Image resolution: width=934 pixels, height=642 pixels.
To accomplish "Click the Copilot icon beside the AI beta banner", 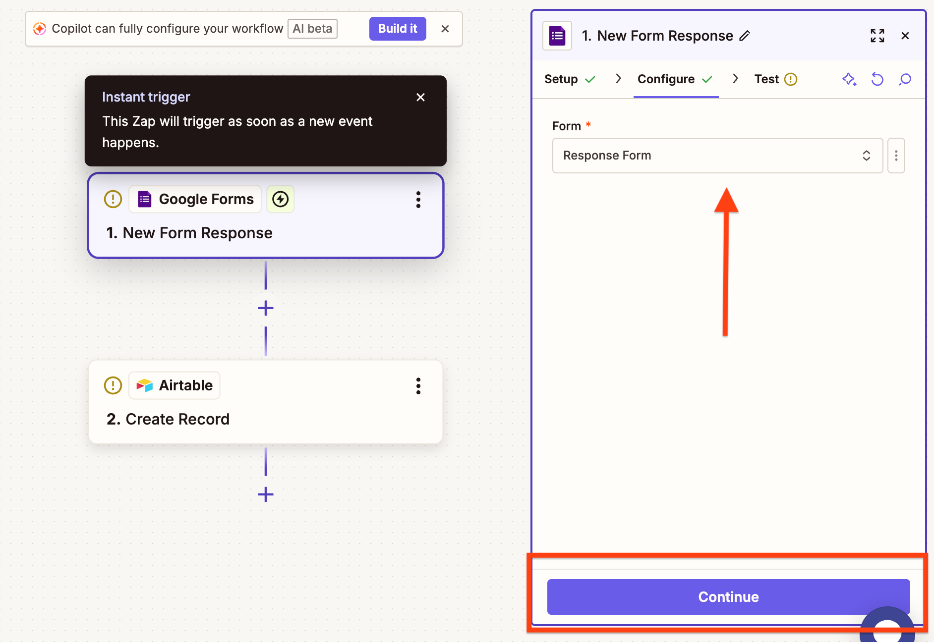I will click(40, 28).
